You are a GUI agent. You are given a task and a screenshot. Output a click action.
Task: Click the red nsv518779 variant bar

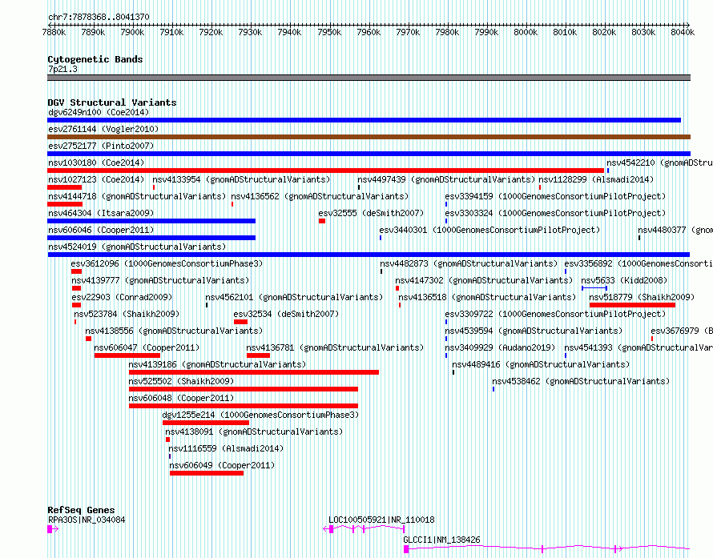click(x=633, y=305)
